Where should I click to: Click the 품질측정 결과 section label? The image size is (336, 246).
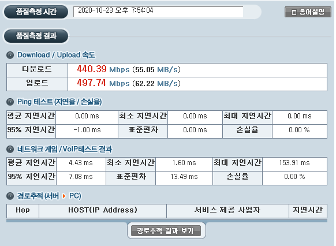[x=36, y=36]
